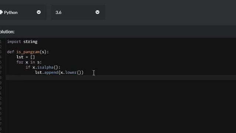Click the 'def is_pangram(s):' line

point(28,52)
